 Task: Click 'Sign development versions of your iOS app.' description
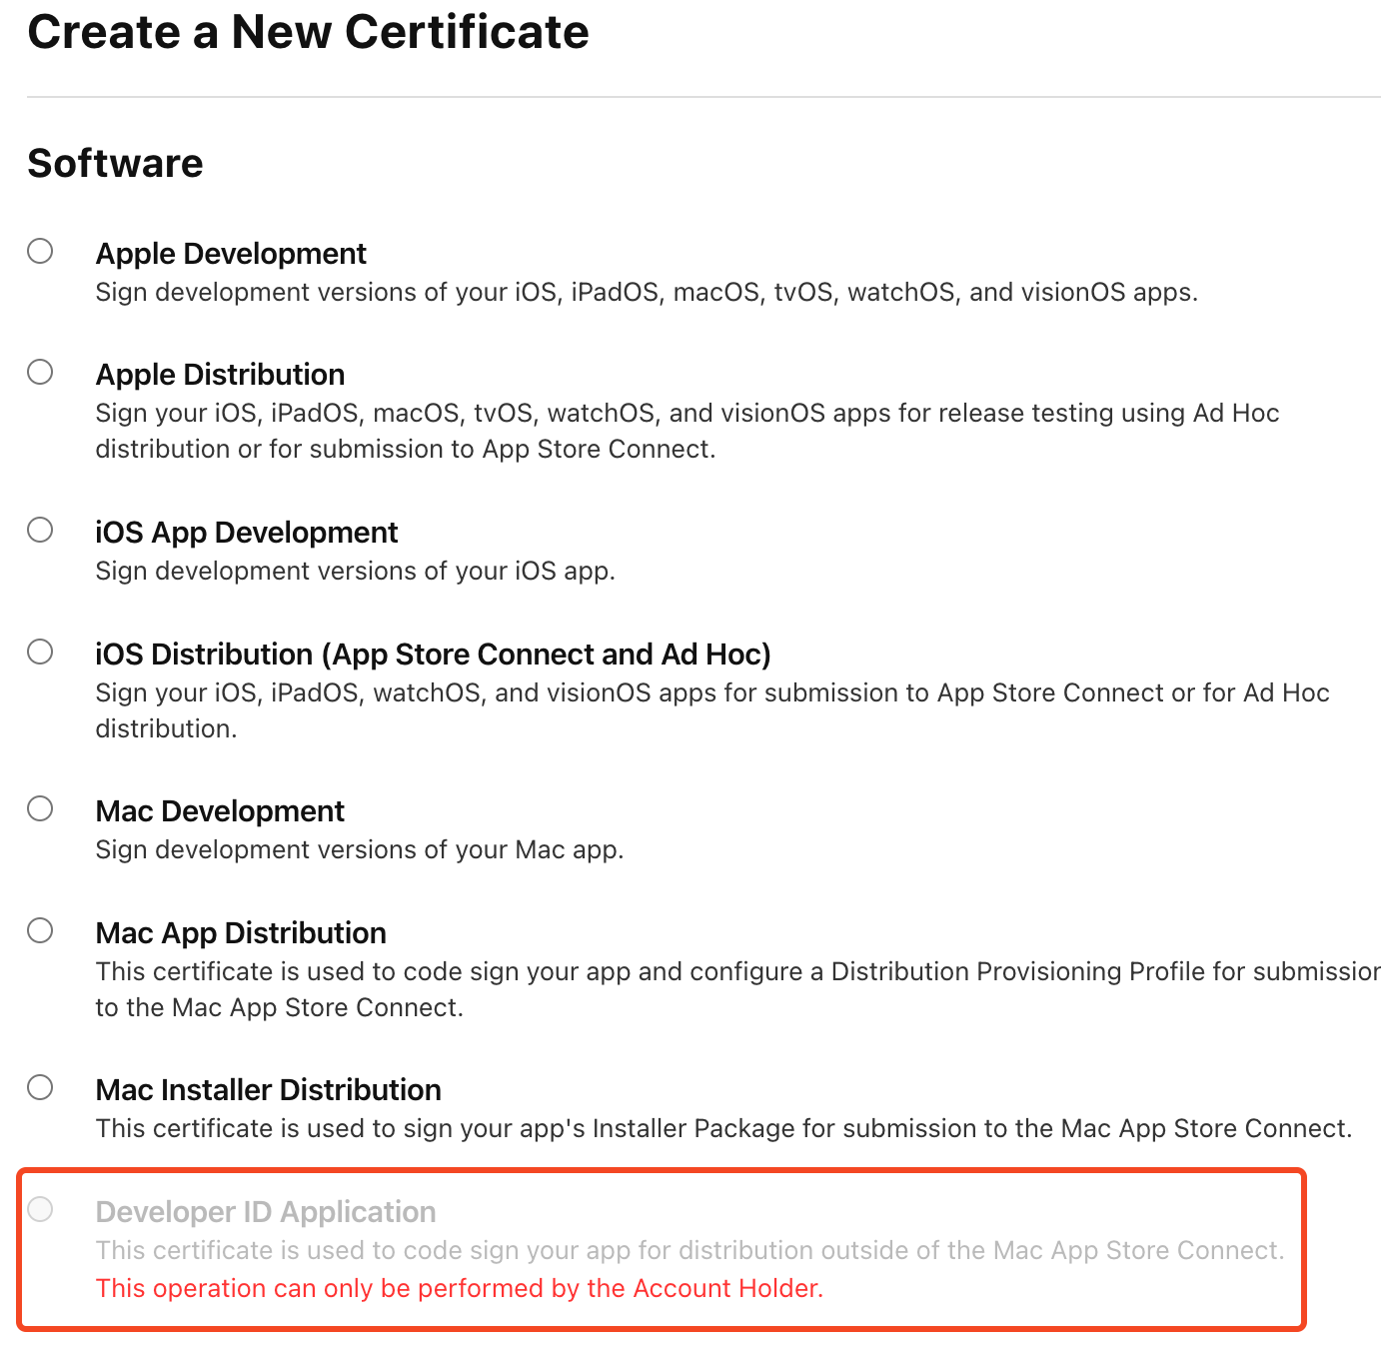(x=356, y=571)
